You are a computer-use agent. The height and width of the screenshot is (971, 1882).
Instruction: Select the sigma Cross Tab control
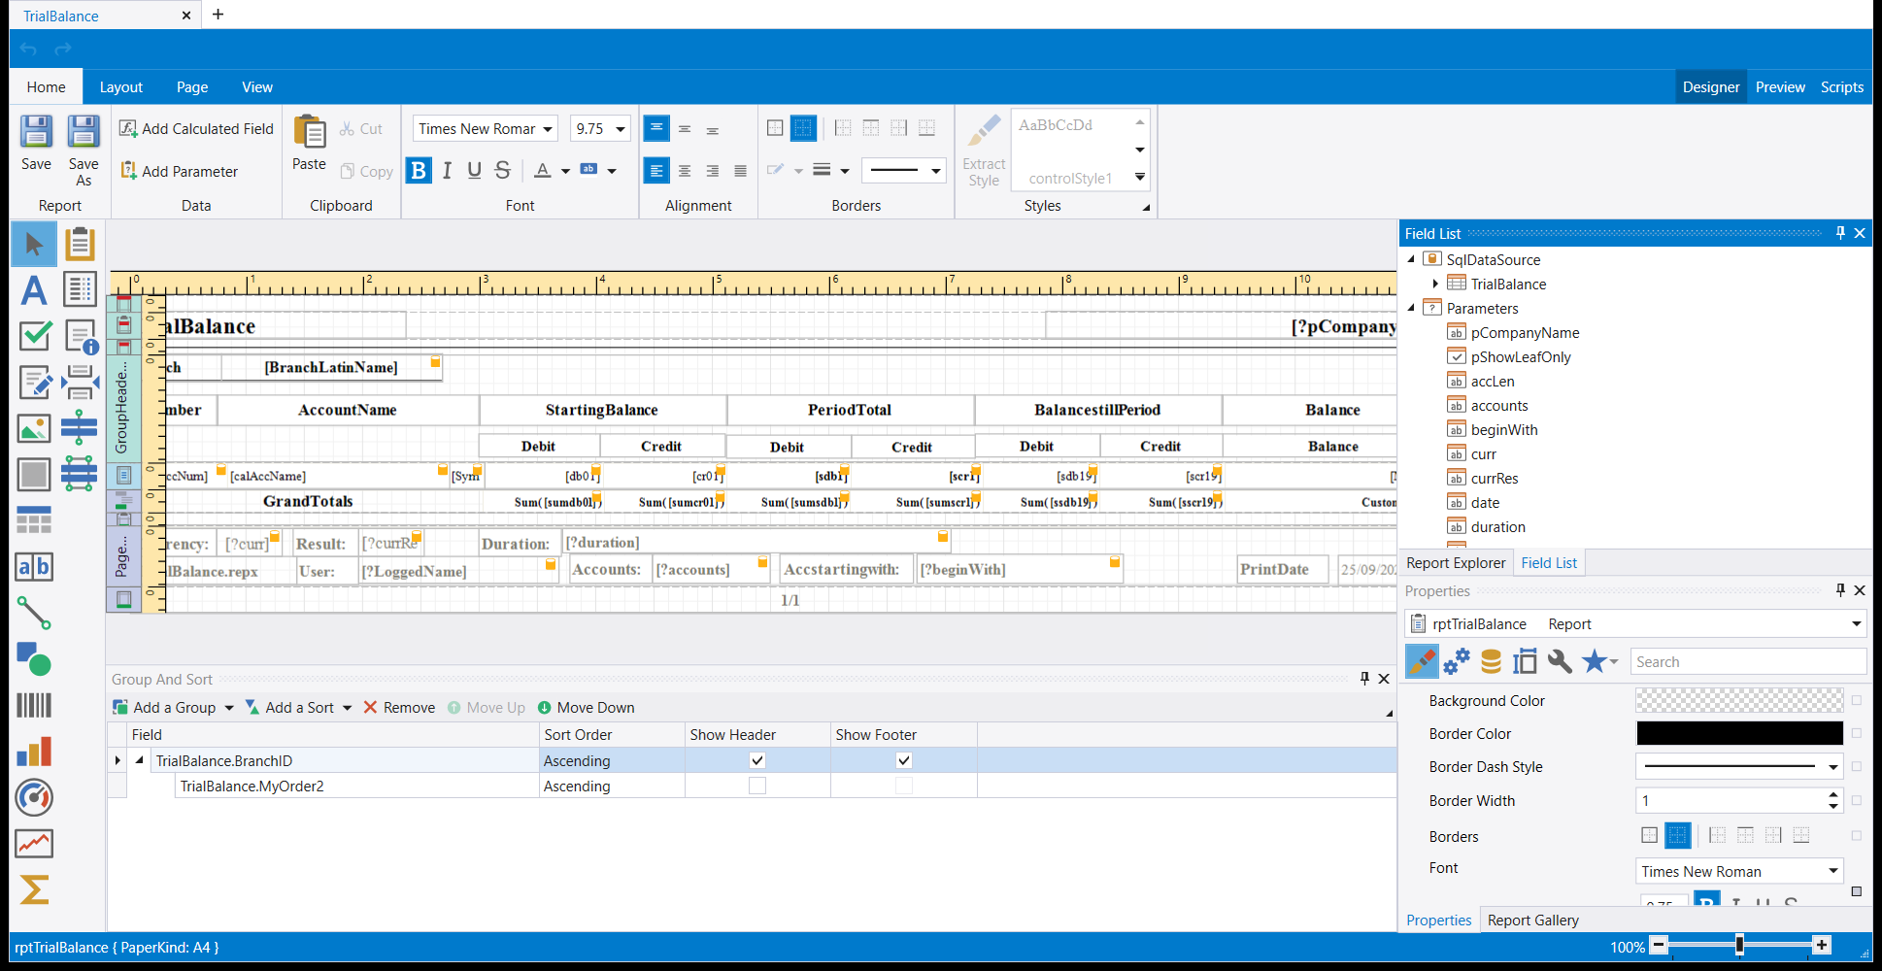[34, 889]
